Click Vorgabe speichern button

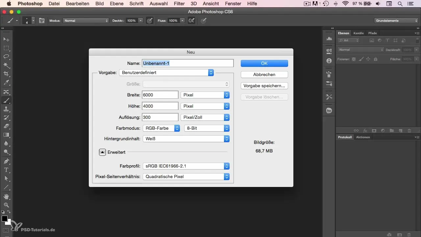(x=264, y=86)
